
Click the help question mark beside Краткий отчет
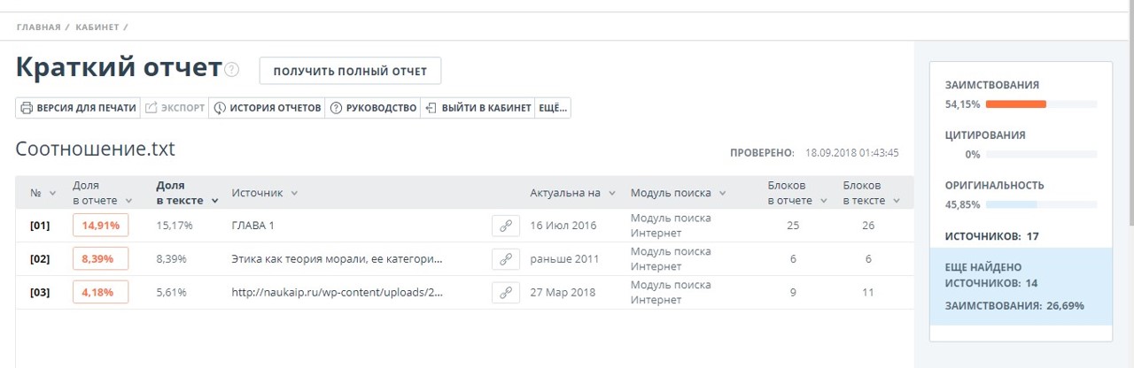pos(232,70)
